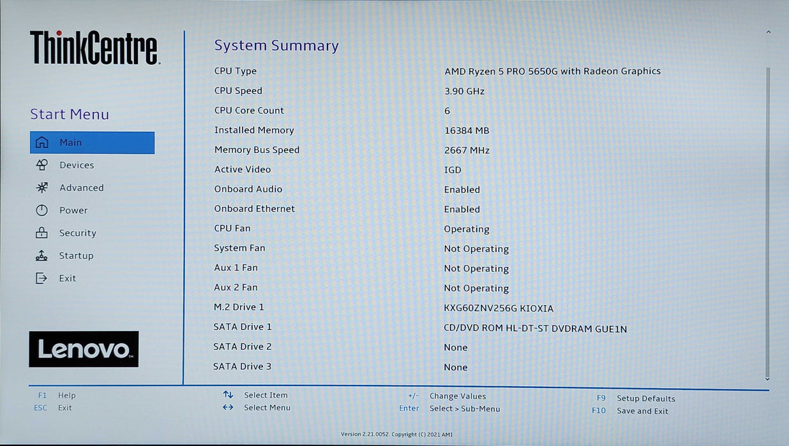Open the Security menu label
Viewport: 789px width, 446px height.
click(x=77, y=233)
